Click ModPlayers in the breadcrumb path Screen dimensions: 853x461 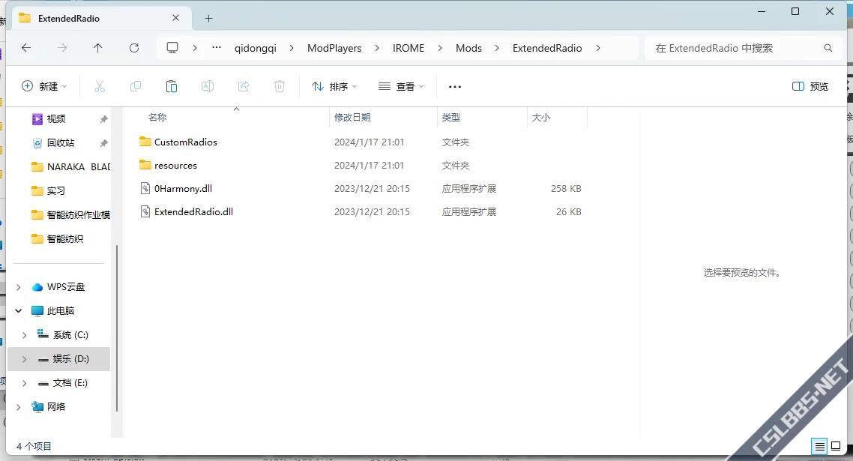334,48
